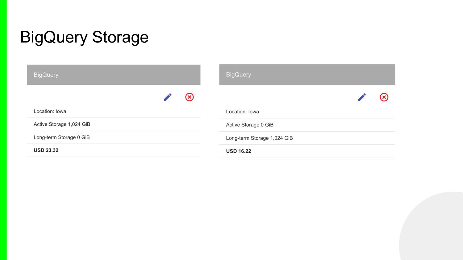This screenshot has height=260, width=463.
Task: Delete the left BigQuery estimate via red X
Action: pos(190,97)
